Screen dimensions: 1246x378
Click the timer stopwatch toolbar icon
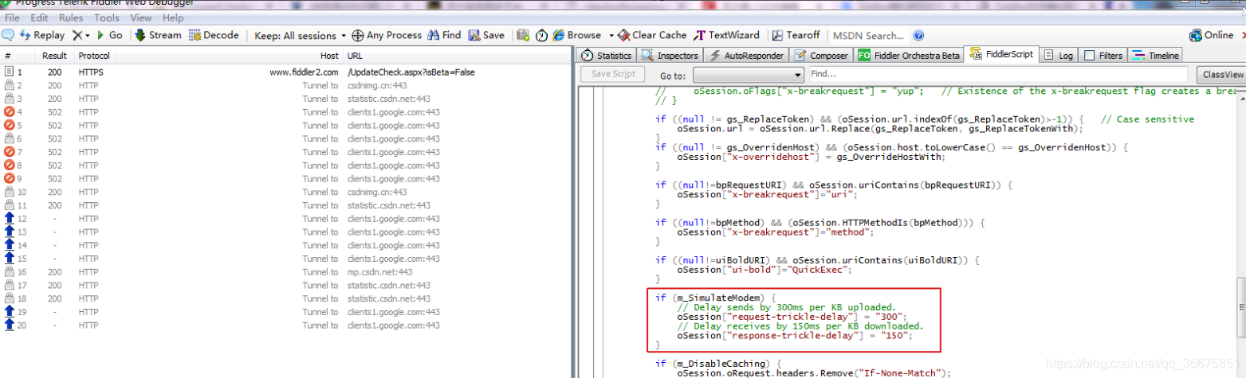[541, 35]
